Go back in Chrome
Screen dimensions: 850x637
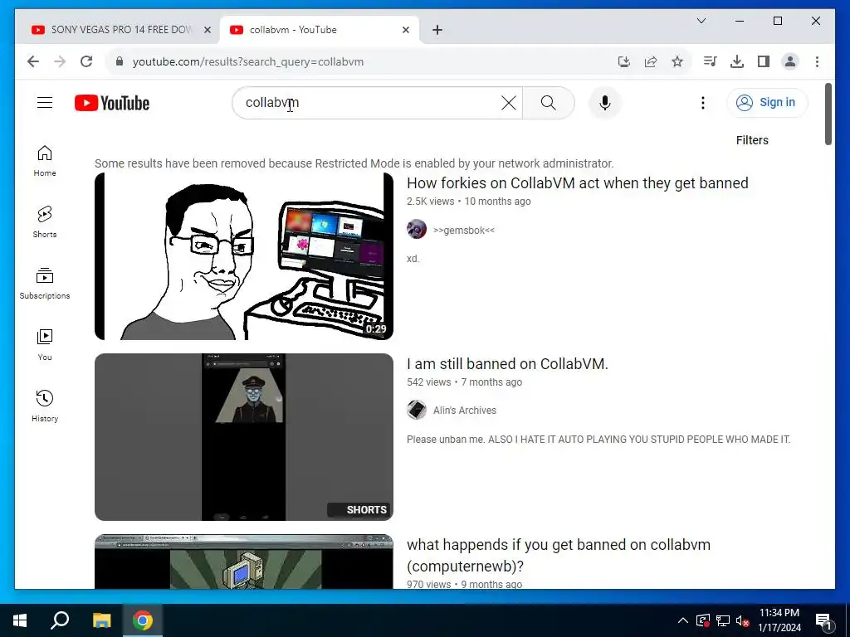[x=33, y=61]
